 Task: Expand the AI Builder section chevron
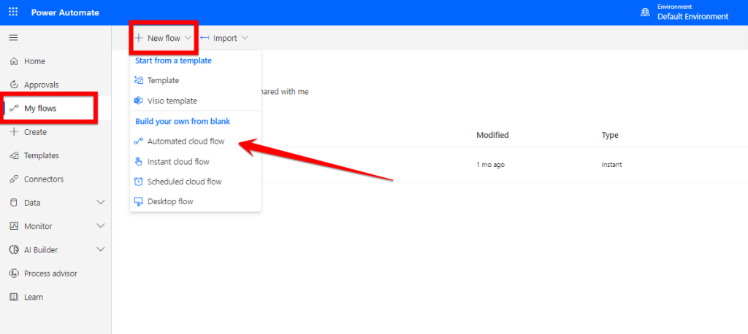[x=101, y=249]
